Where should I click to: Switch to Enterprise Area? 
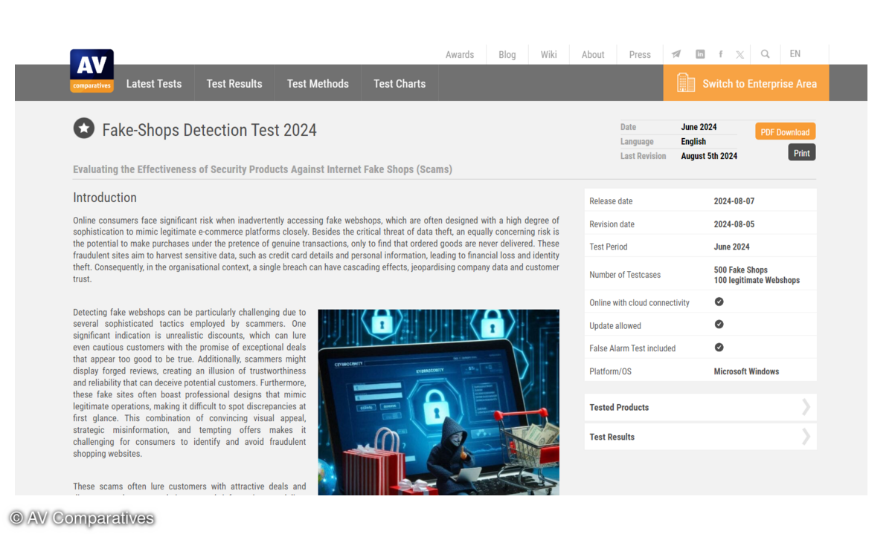tap(745, 83)
